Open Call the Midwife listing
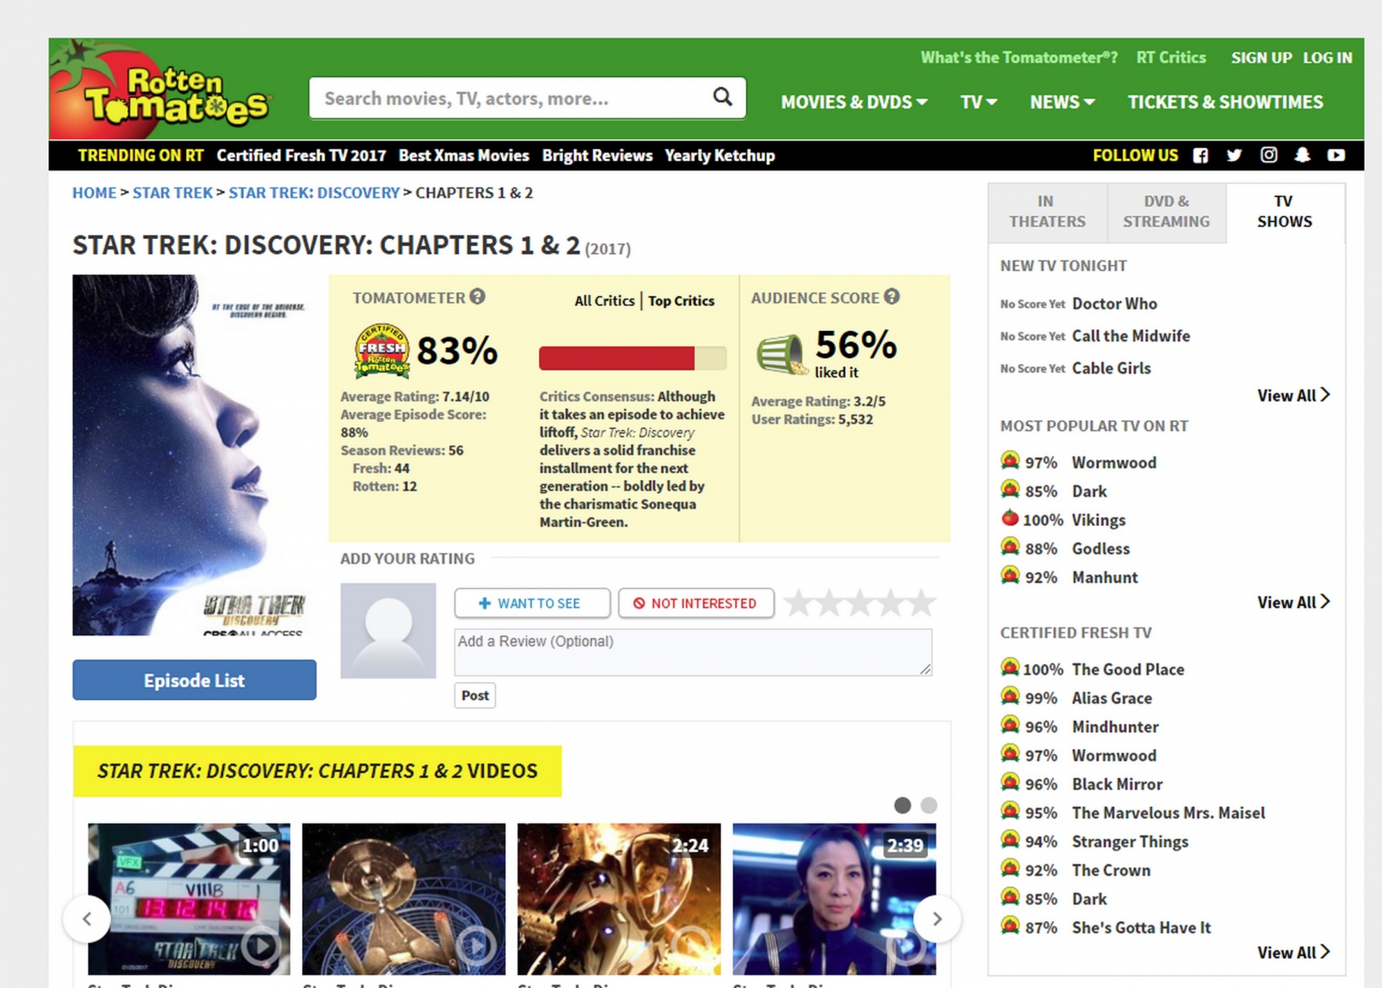 1131,336
